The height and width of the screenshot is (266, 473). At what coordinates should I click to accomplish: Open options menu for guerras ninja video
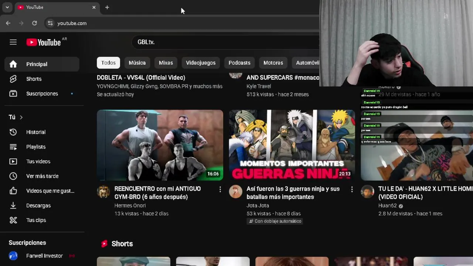[352, 190]
